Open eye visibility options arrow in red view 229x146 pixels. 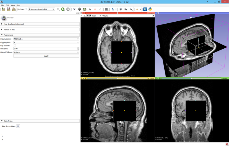click(x=90, y=16)
